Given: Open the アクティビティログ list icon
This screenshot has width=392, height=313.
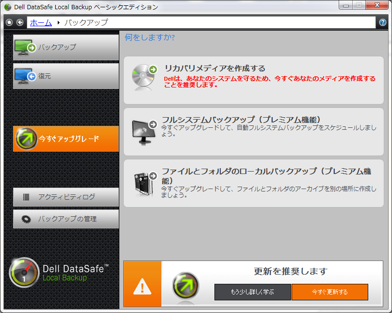Looking at the screenshot, I should tap(26, 197).
